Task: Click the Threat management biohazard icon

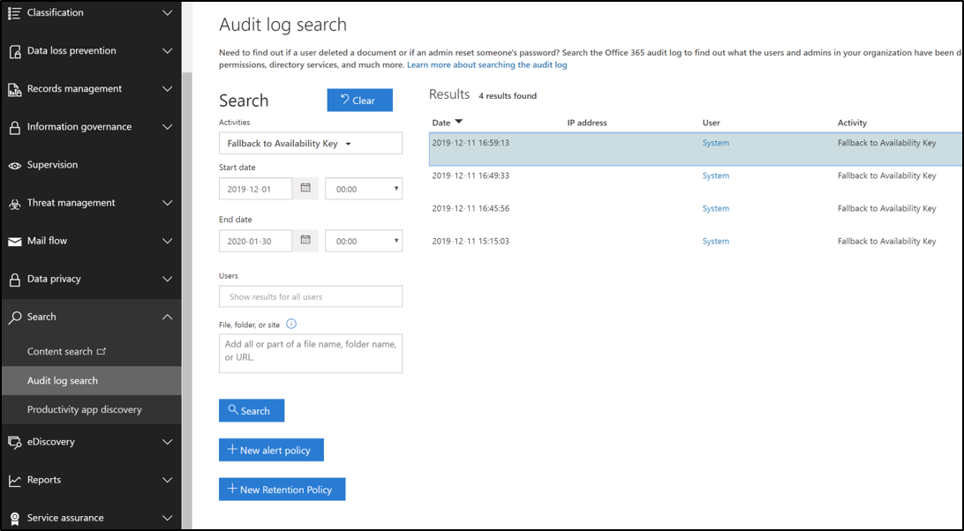Action: coord(14,204)
